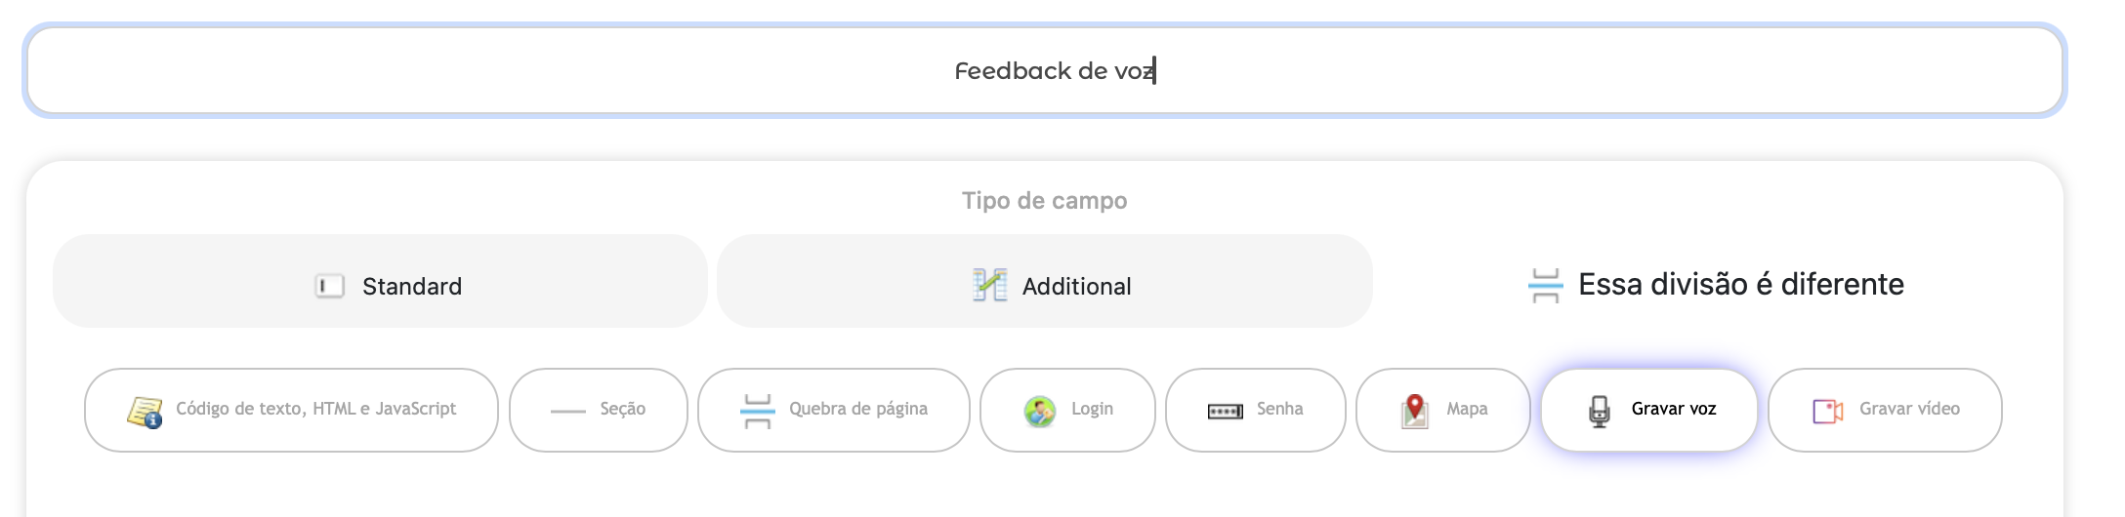Click the Gravar vídeo camera icon
The height and width of the screenshot is (517, 2125).
[1827, 411]
